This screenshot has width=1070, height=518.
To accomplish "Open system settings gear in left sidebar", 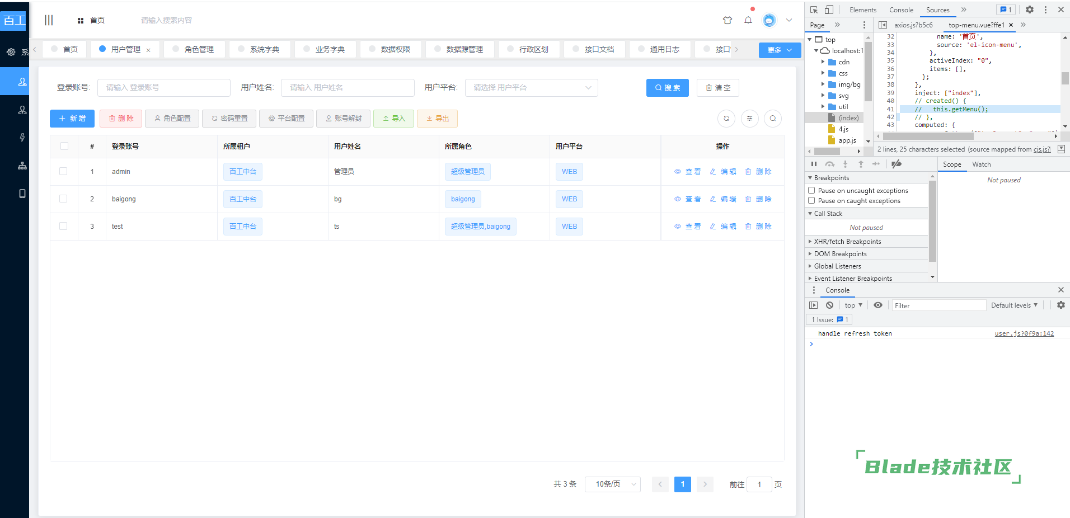I will coord(11,52).
